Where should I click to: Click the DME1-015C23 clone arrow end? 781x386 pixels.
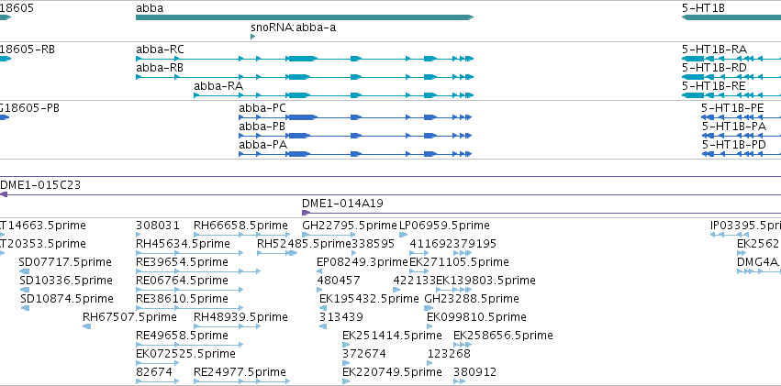[x=4, y=194]
